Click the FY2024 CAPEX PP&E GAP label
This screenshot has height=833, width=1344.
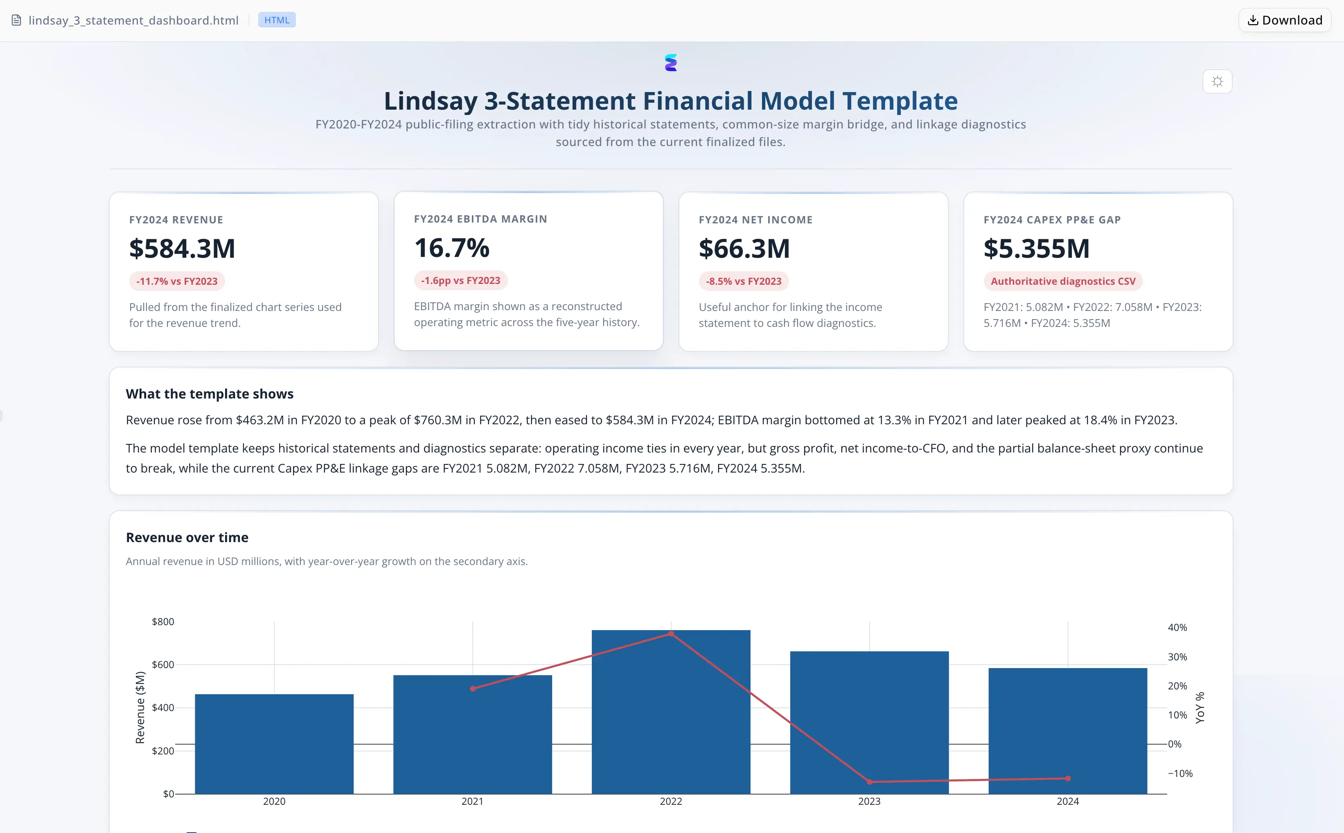[x=1052, y=220]
